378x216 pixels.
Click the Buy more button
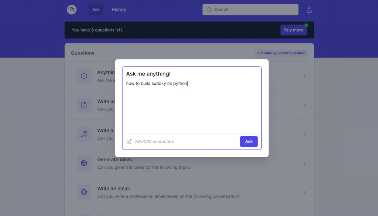(293, 30)
